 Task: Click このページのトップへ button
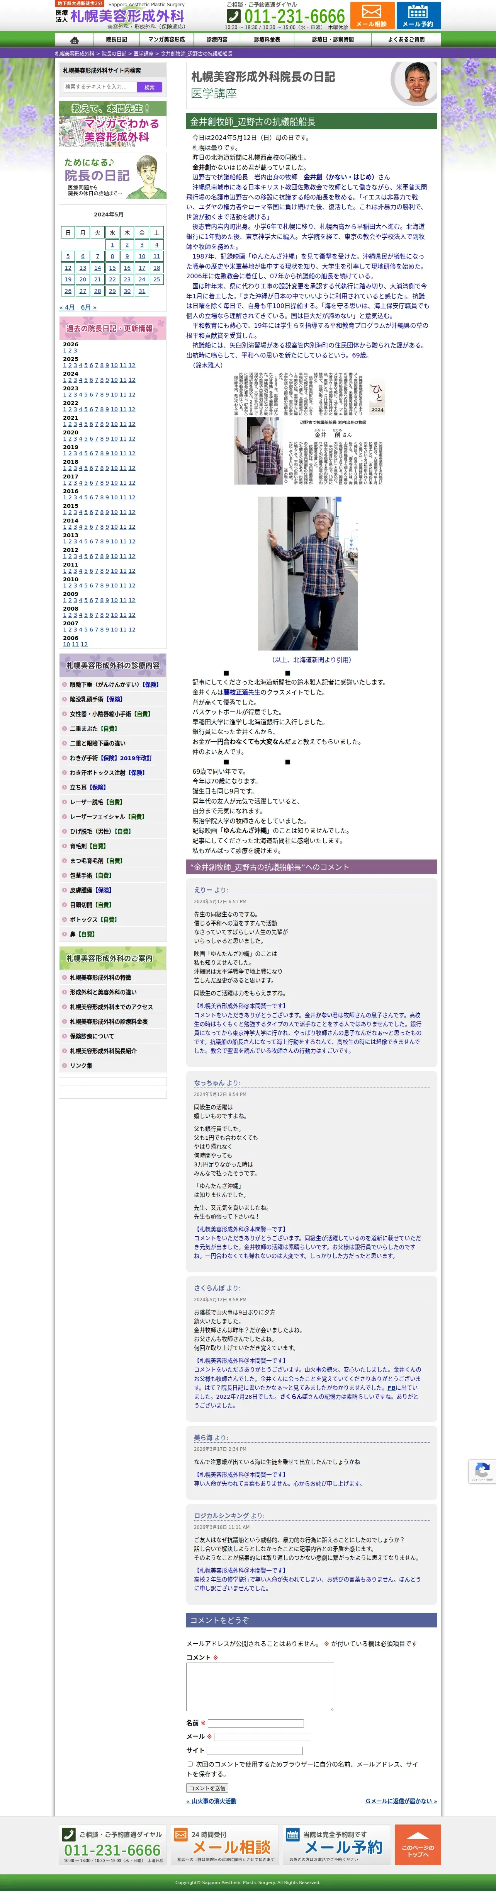tap(418, 1845)
